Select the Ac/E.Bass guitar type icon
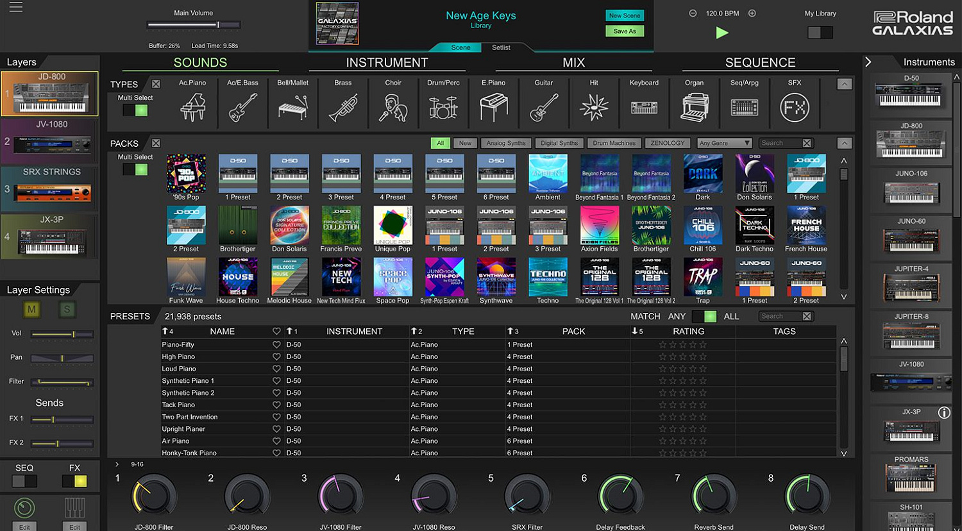 242,107
